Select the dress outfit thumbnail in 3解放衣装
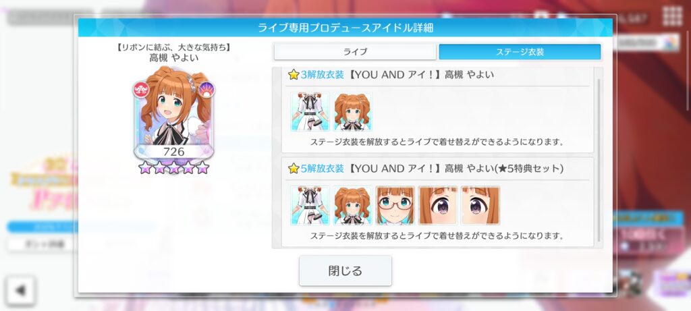This screenshot has width=691, height=311. click(x=310, y=112)
